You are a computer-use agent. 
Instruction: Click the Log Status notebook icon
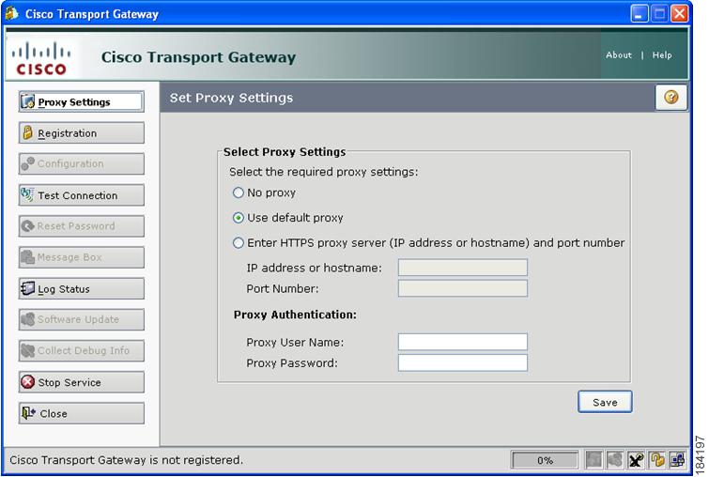click(x=28, y=288)
